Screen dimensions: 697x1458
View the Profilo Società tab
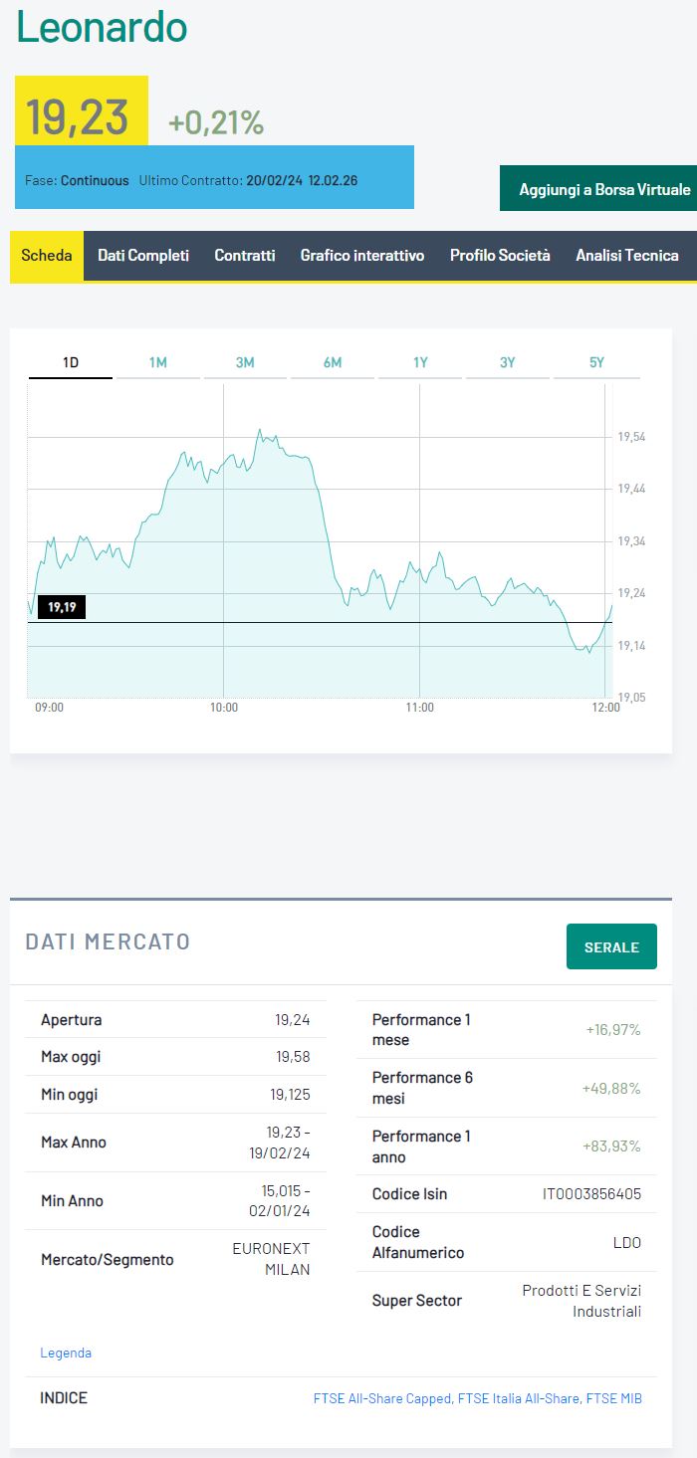(500, 256)
